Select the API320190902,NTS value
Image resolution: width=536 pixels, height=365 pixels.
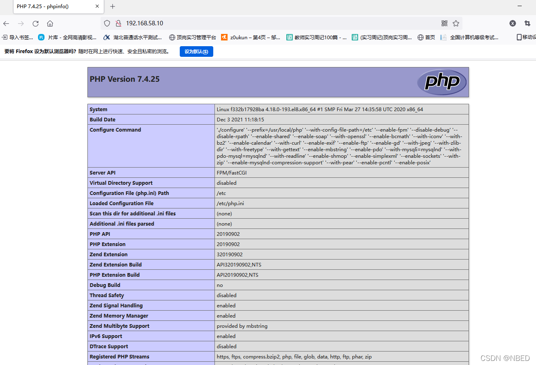[x=239, y=265]
